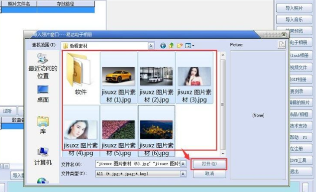Image resolution: width=316 pixels, height=192 pixels.
Task: Open the view menu icon in dialog toolbar
Action: (190, 46)
